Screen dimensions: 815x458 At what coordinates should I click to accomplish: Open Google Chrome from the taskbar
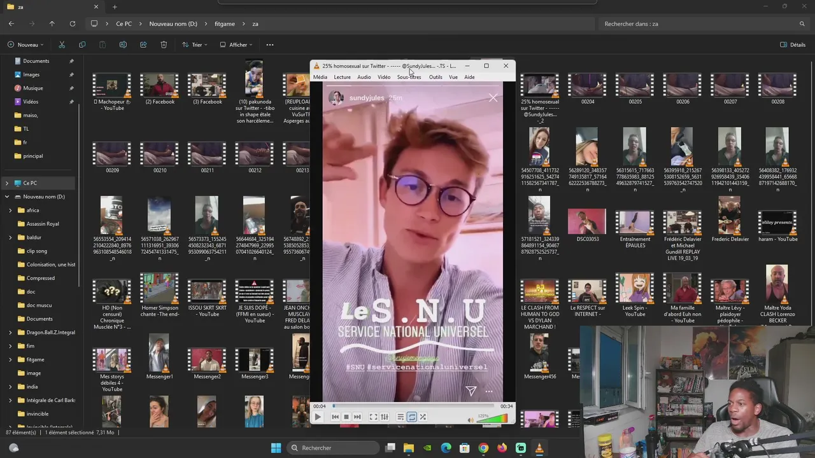pos(483,448)
